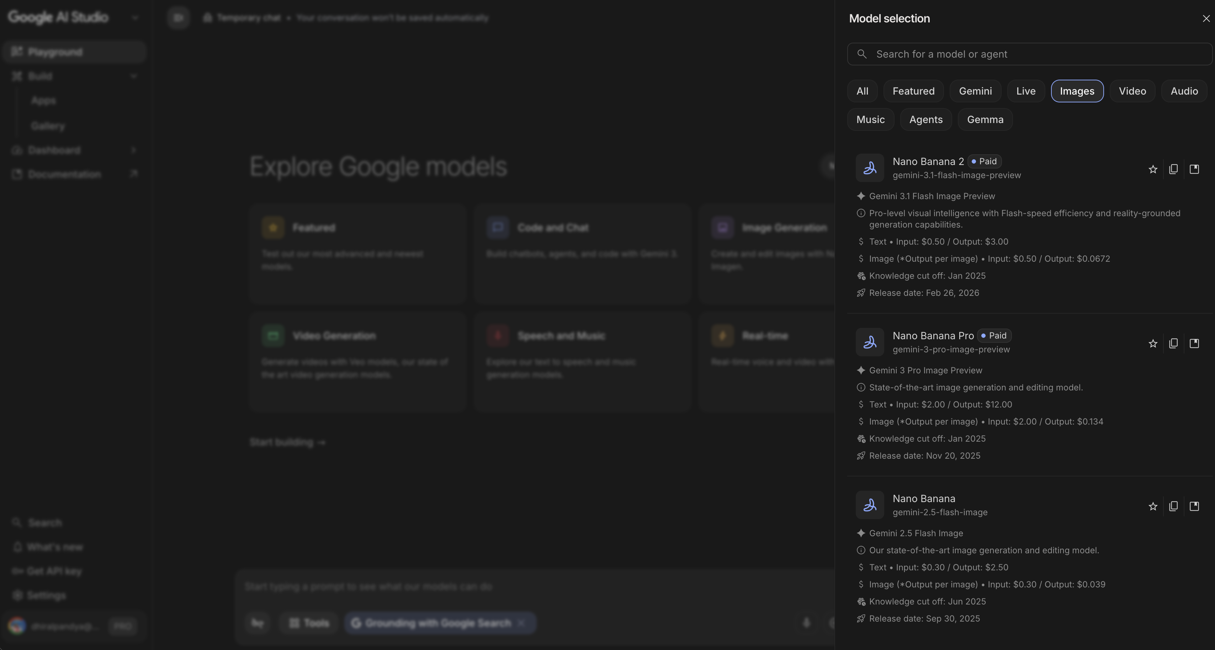The image size is (1215, 650).
Task: Select the Featured filter chip
Action: pyautogui.click(x=913, y=91)
